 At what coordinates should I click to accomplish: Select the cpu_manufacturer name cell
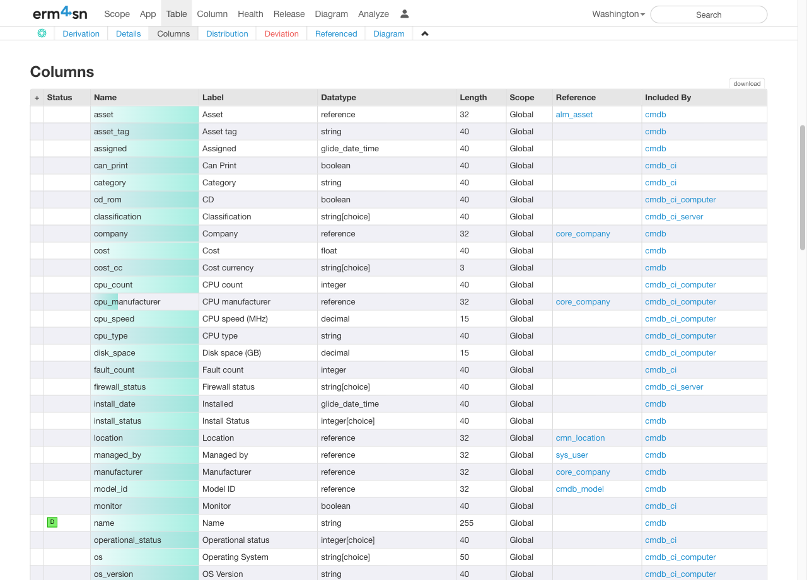[145, 301]
